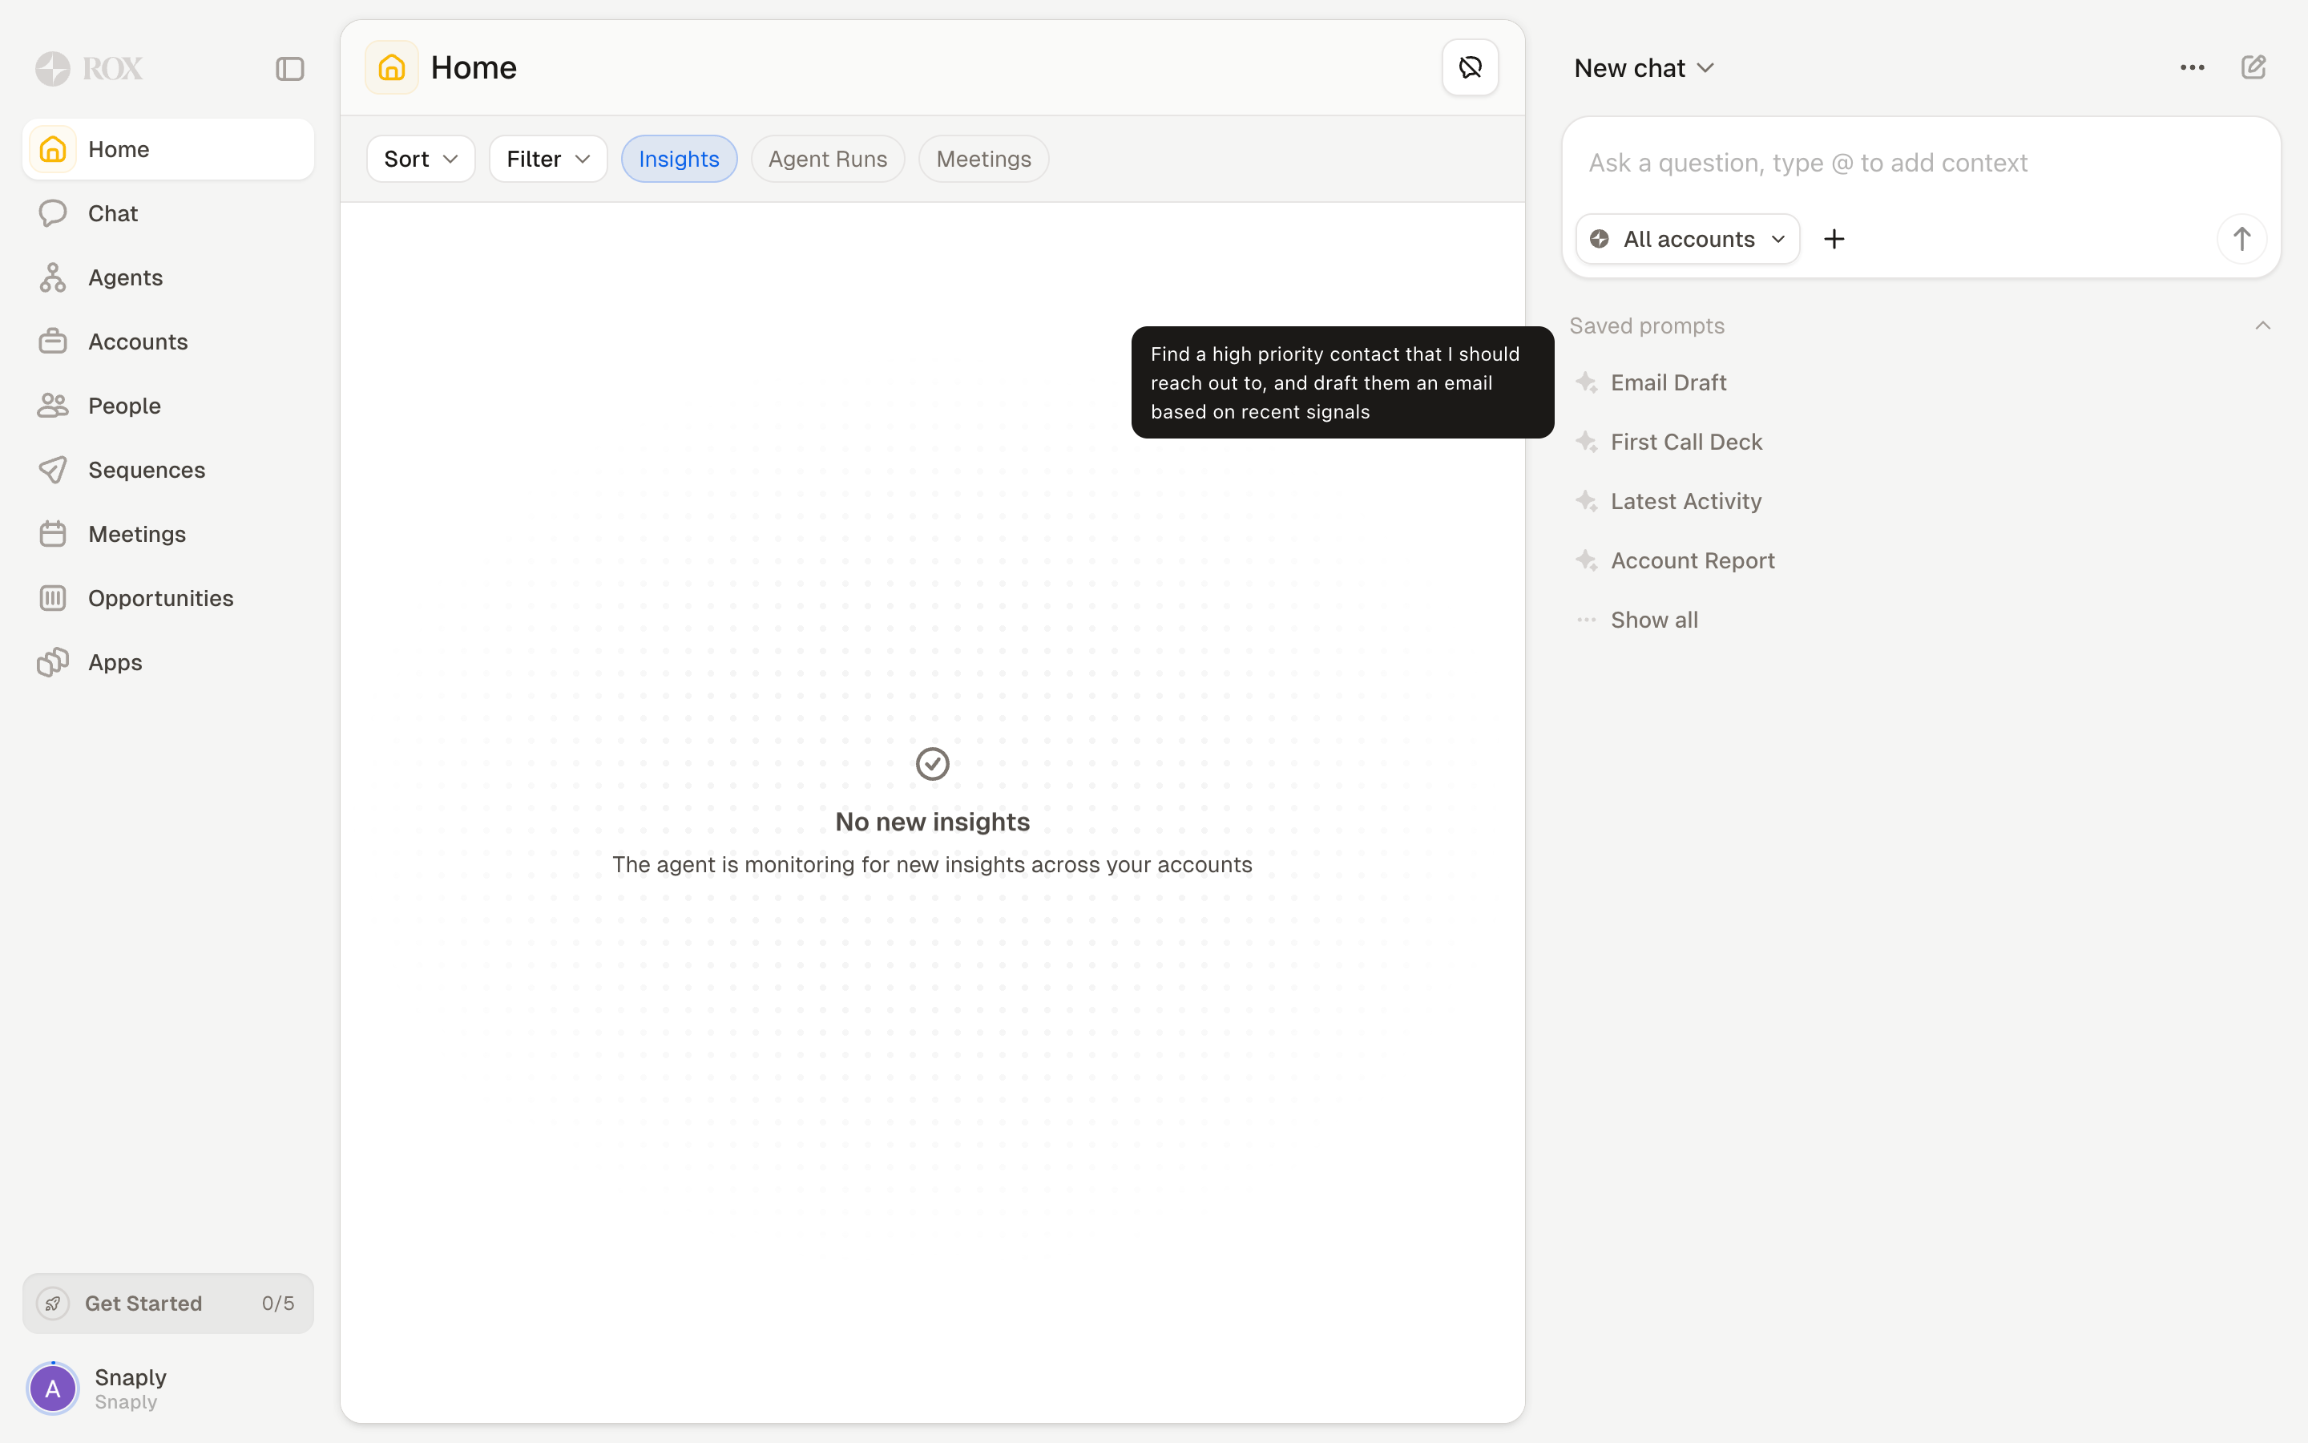Collapse the left sidebar panel icon
Viewport: 2308px width, 1443px height.
click(x=290, y=69)
